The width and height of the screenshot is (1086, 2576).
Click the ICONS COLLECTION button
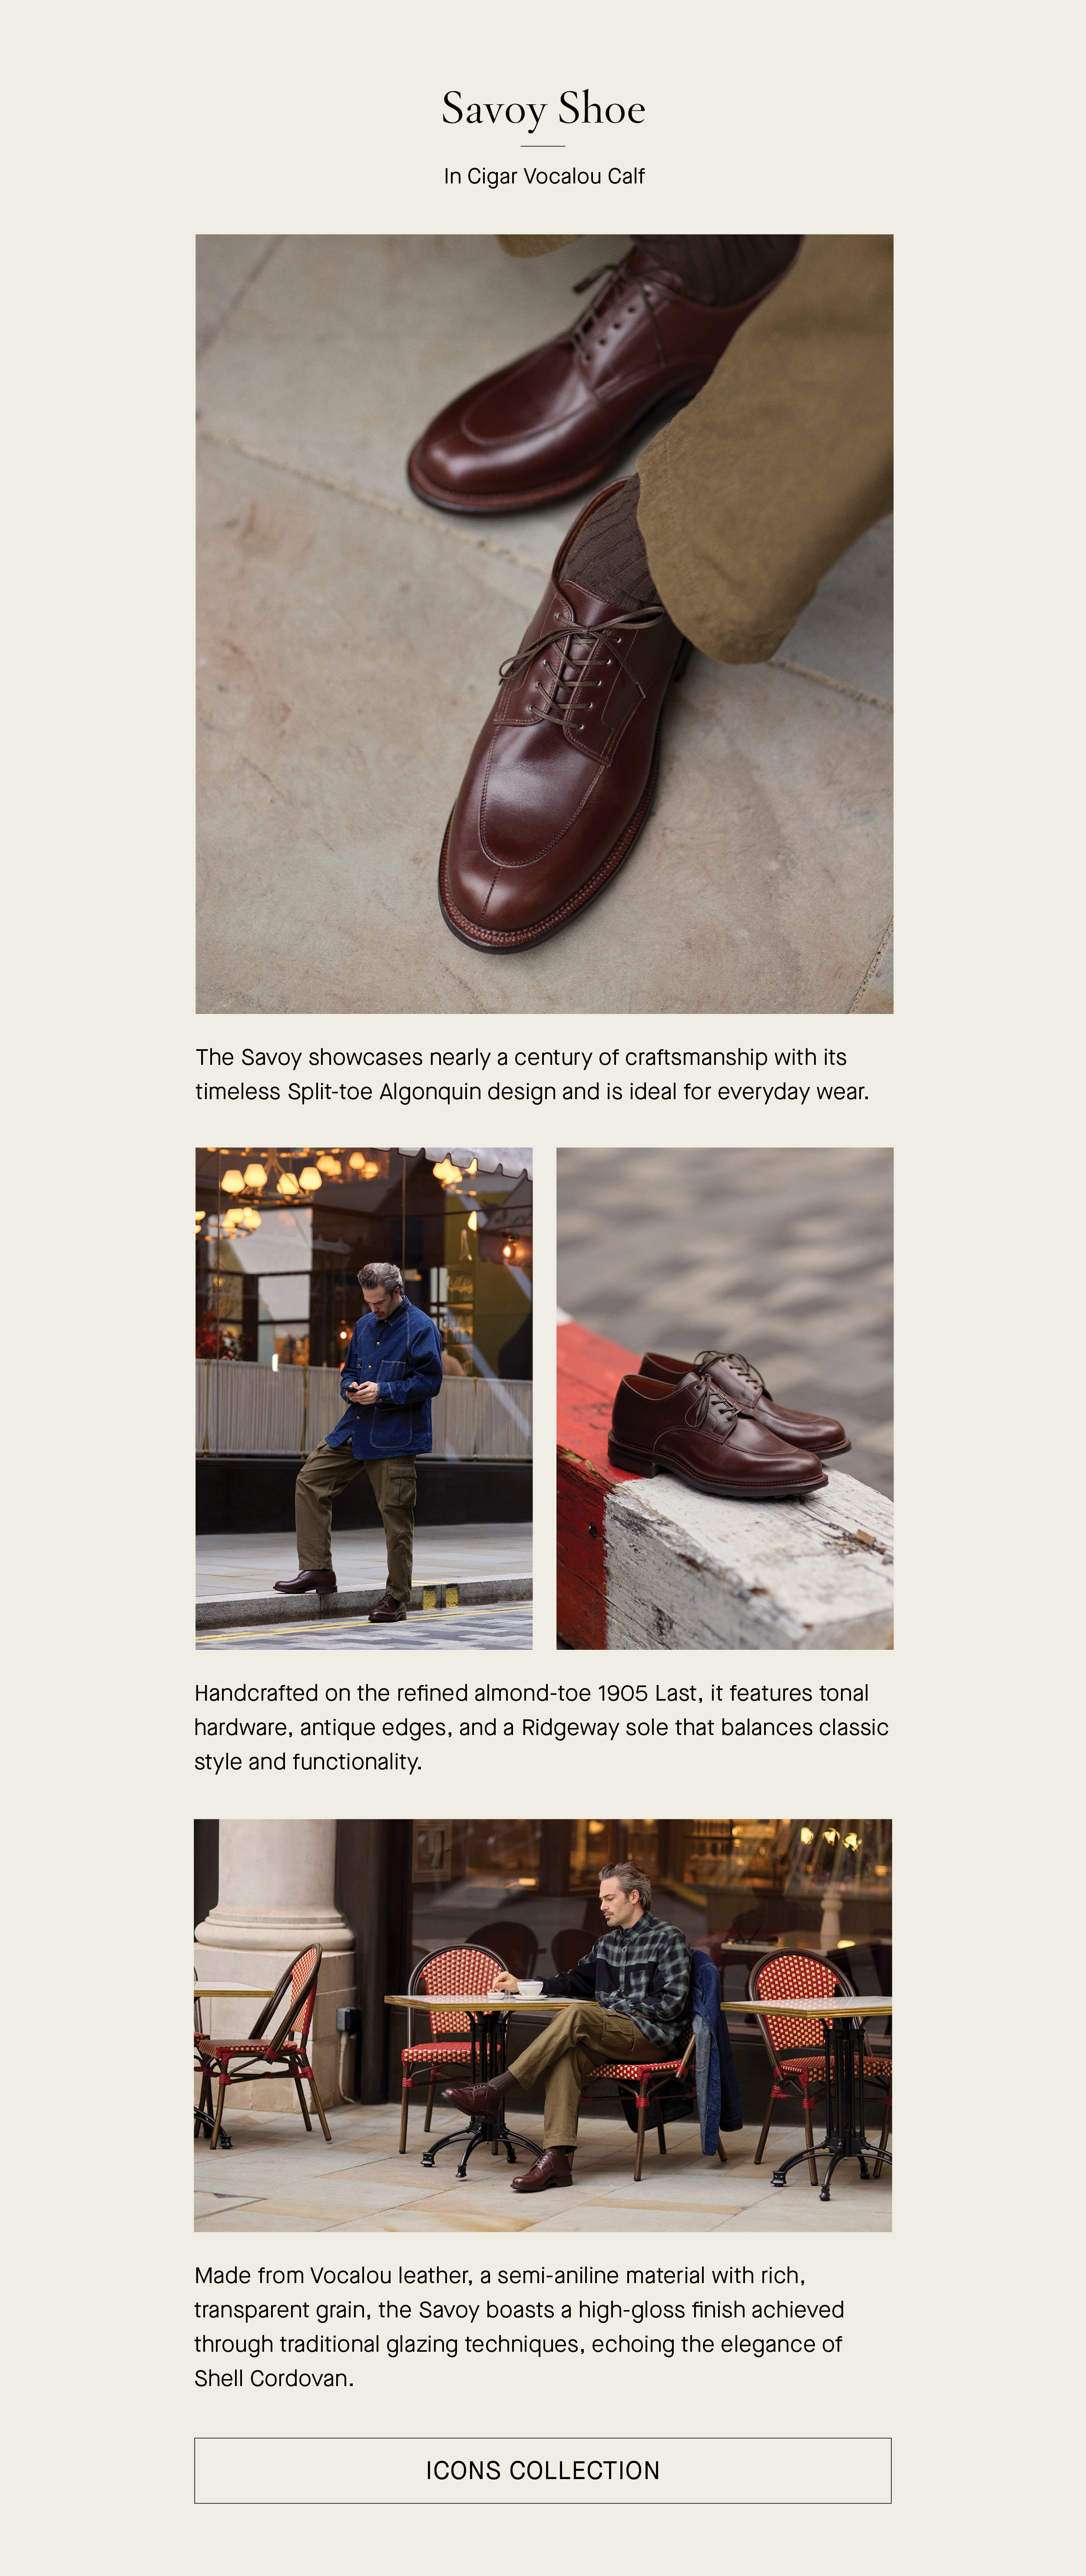click(543, 2470)
